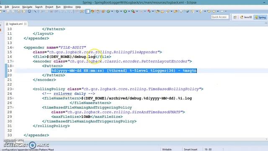Collapse the fold marker on line 27
The image size is (268, 151).
[13, 107]
